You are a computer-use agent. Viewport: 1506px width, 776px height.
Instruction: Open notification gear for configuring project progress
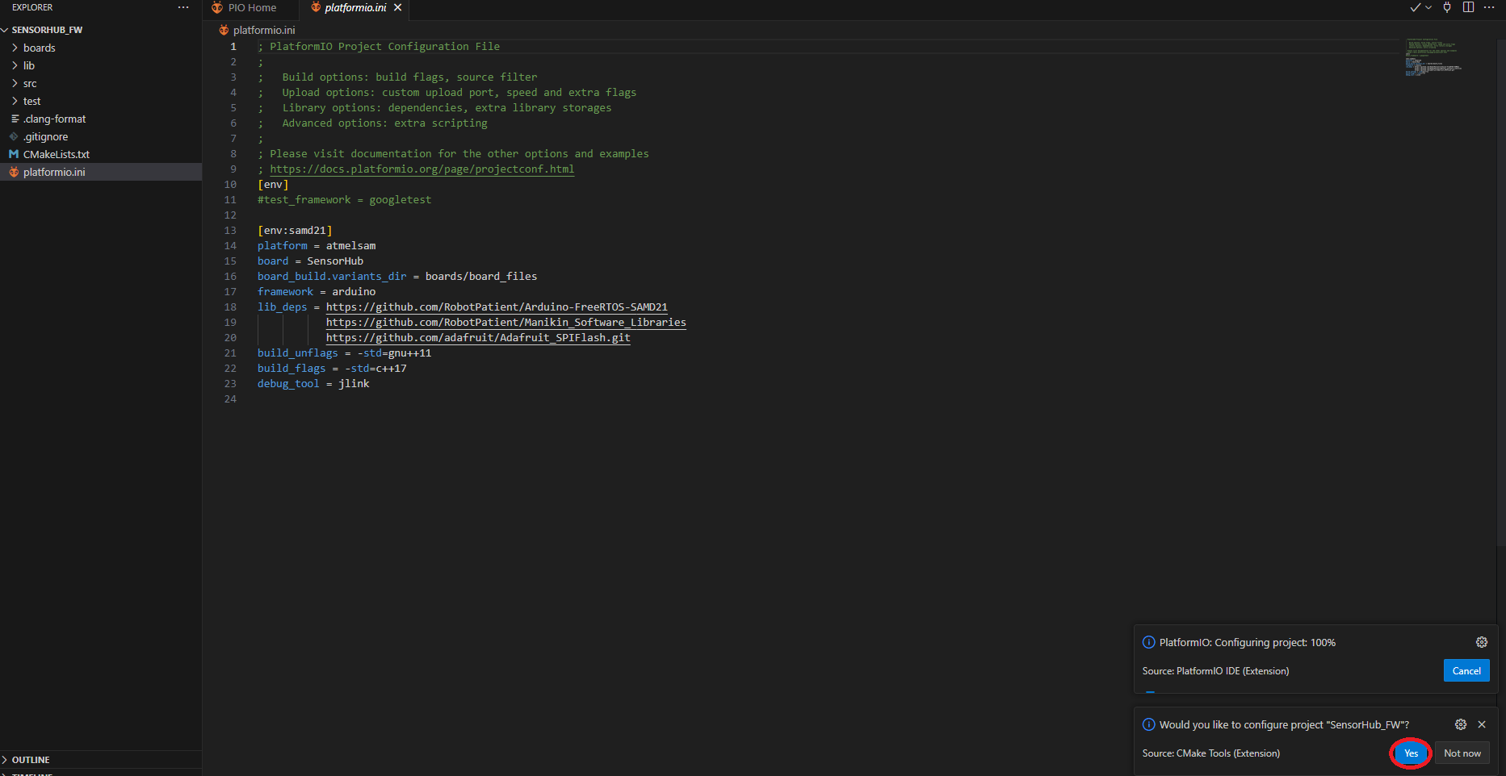point(1482,642)
